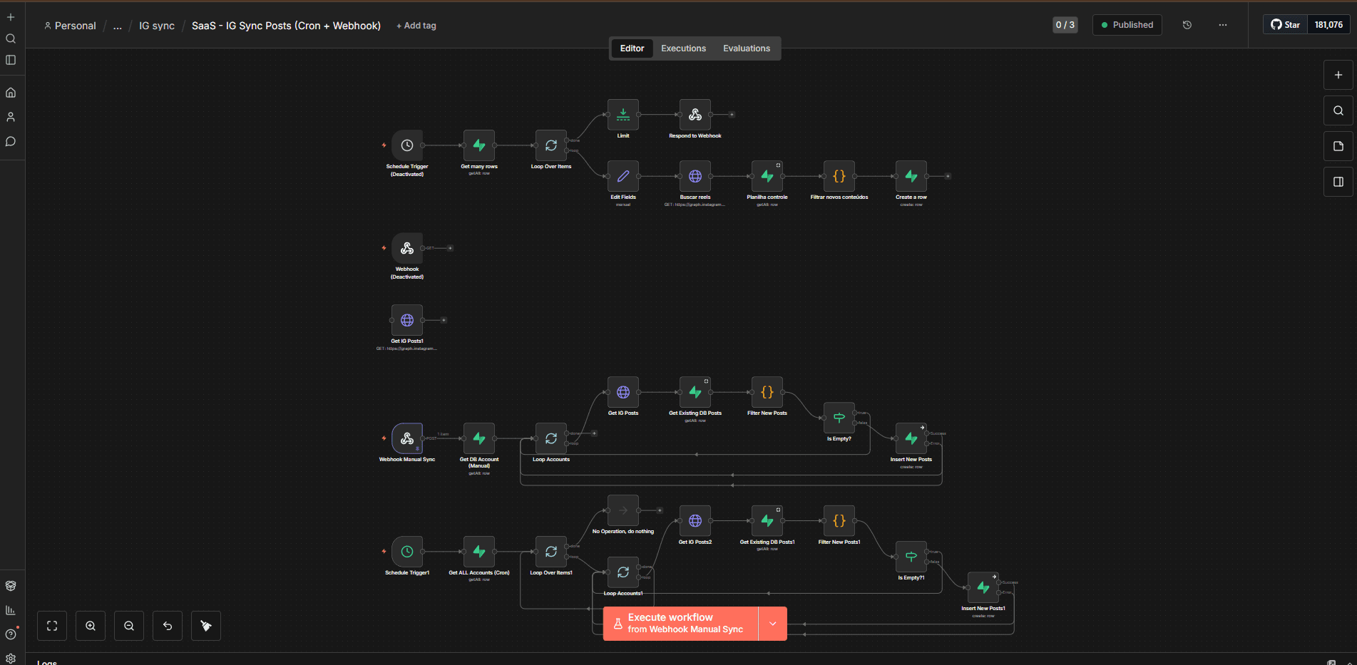Click the tidy up nodes broom icon
This screenshot has height=665, width=1357.
tap(206, 626)
